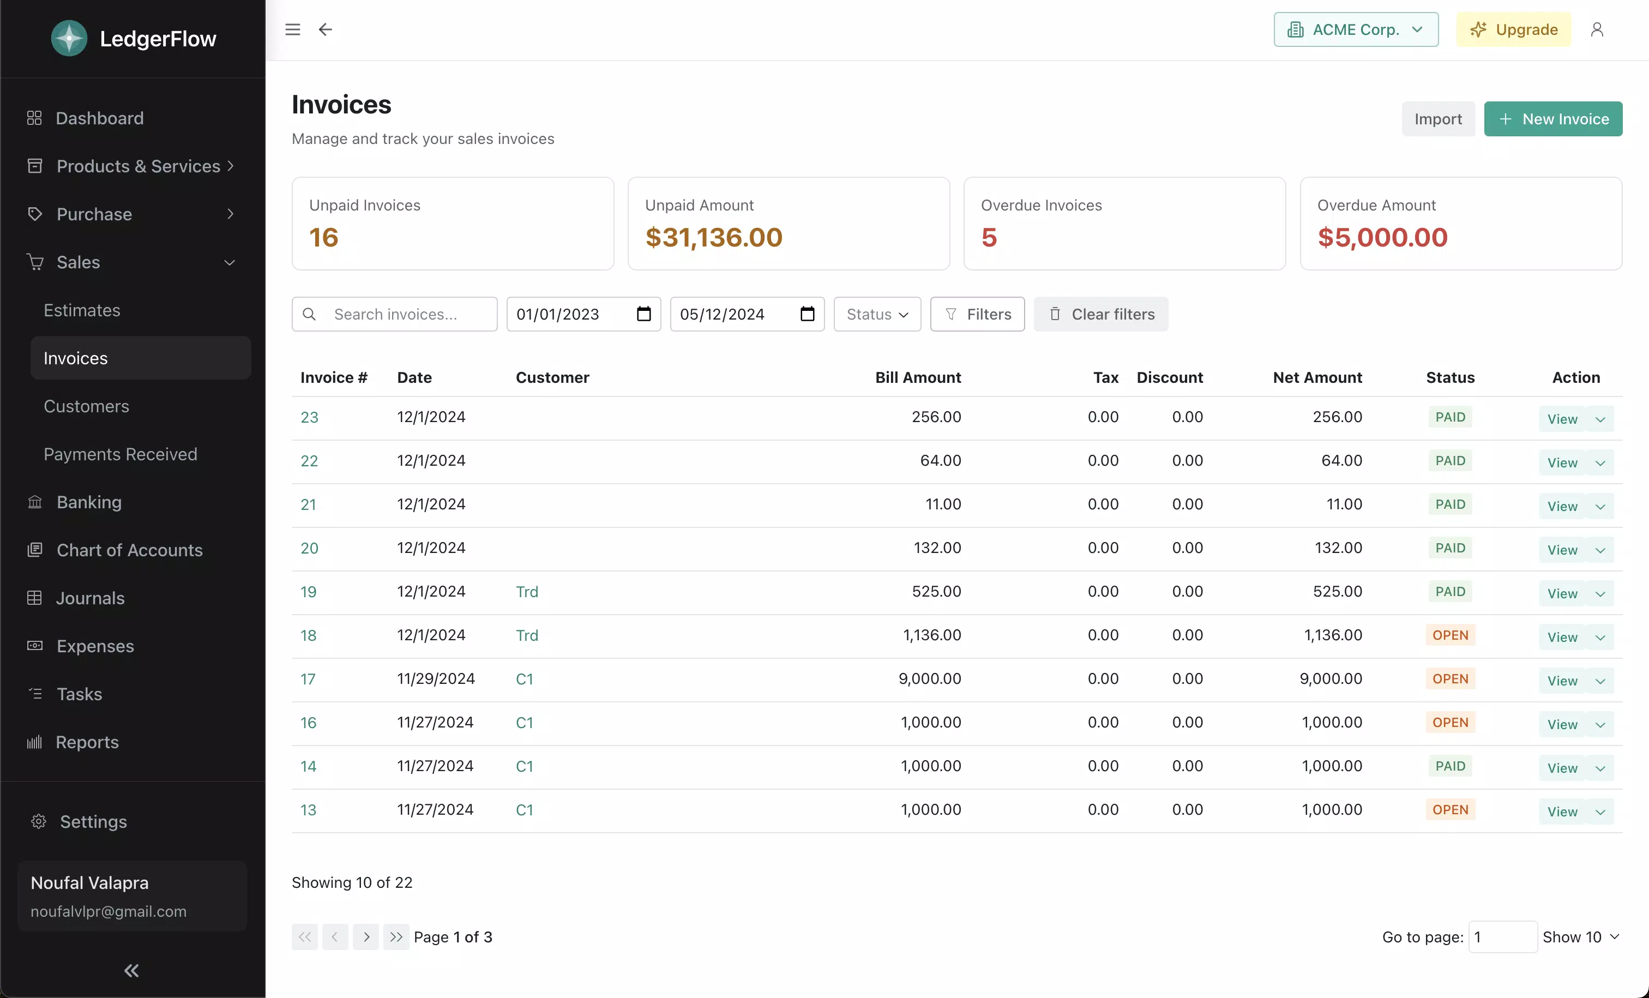The image size is (1649, 998).
Task: Open calendar picker for 05/12/2024 date
Action: click(x=808, y=314)
